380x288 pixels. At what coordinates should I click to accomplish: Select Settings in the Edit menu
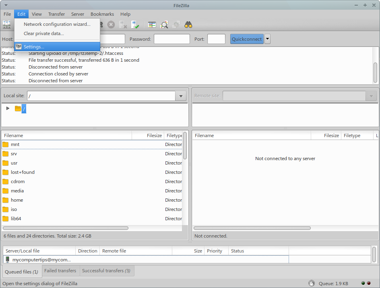tap(57, 47)
